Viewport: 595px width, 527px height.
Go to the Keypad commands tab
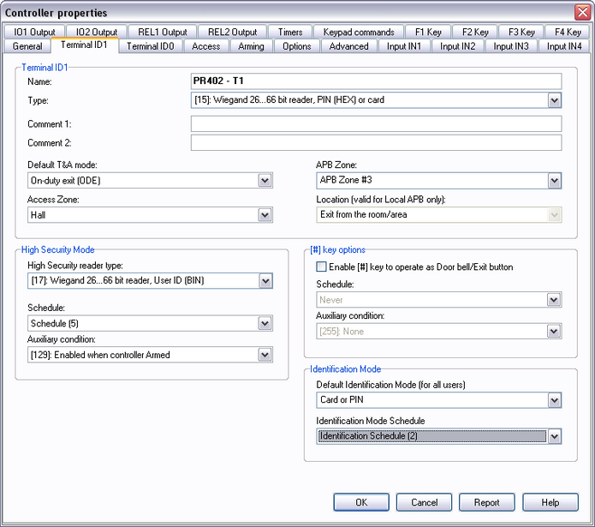point(359,33)
